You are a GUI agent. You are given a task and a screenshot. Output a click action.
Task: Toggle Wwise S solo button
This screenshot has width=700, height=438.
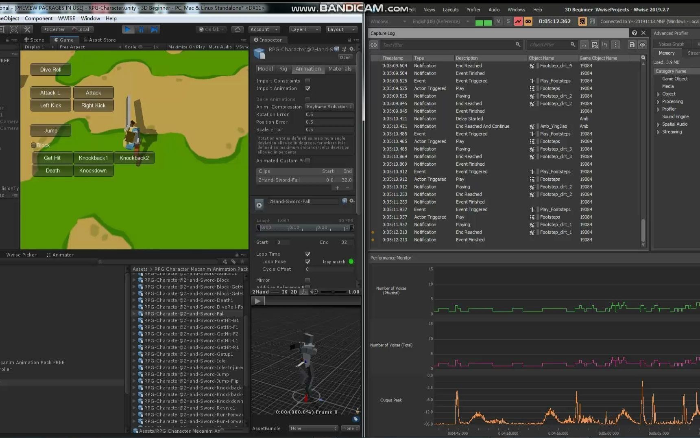coord(508,22)
